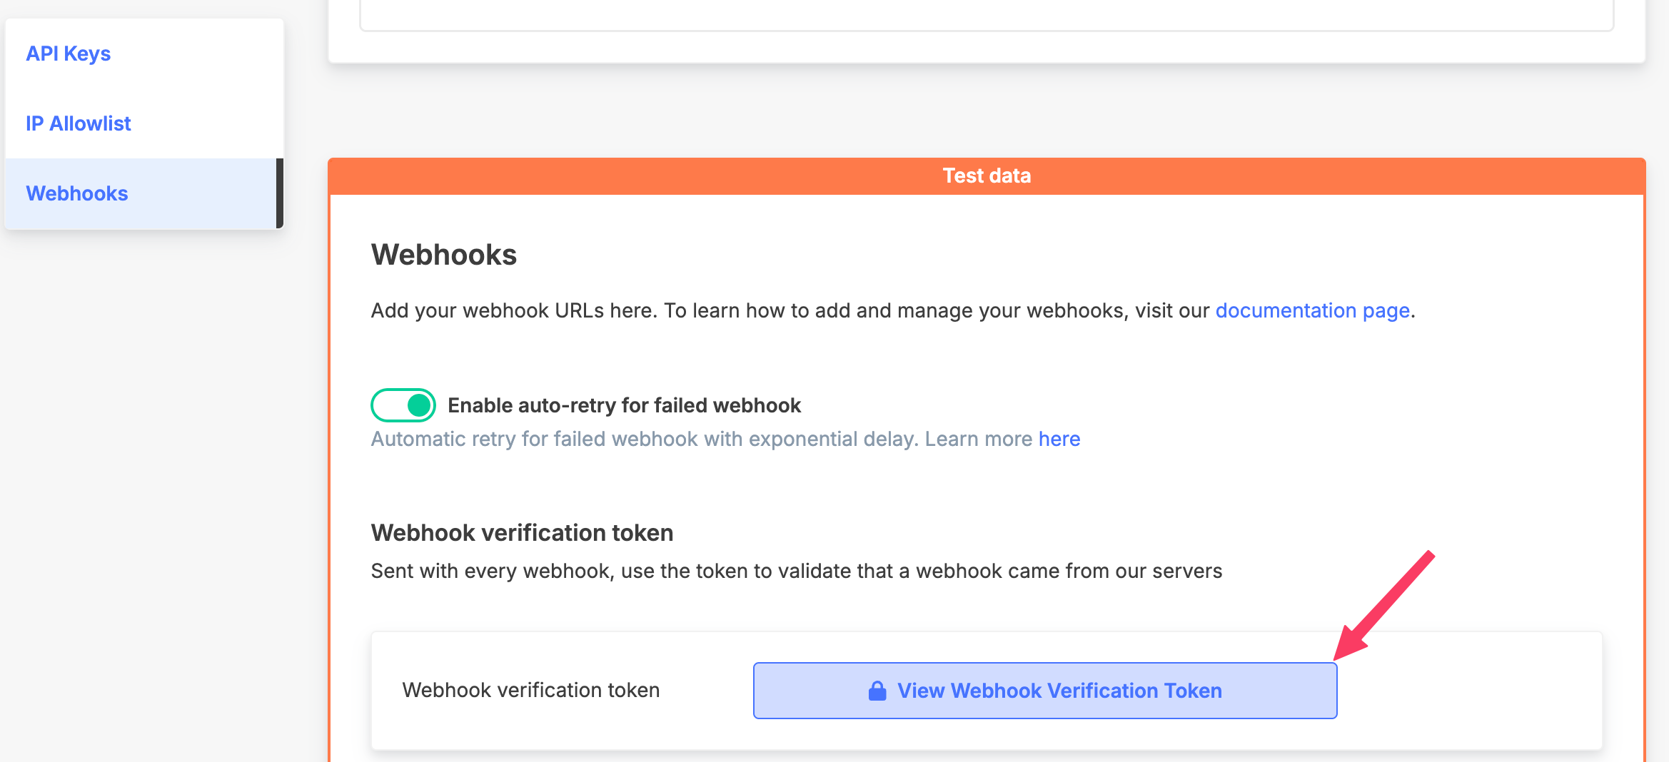The width and height of the screenshot is (1669, 762).
Task: Click 'Enable auto-retry for failed webhook' label
Action: (x=625, y=405)
